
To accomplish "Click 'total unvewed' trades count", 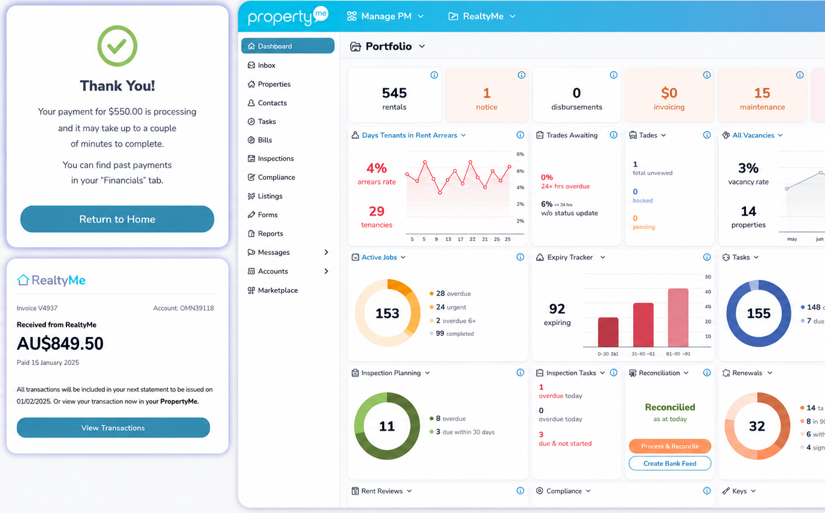I will click(x=652, y=173).
